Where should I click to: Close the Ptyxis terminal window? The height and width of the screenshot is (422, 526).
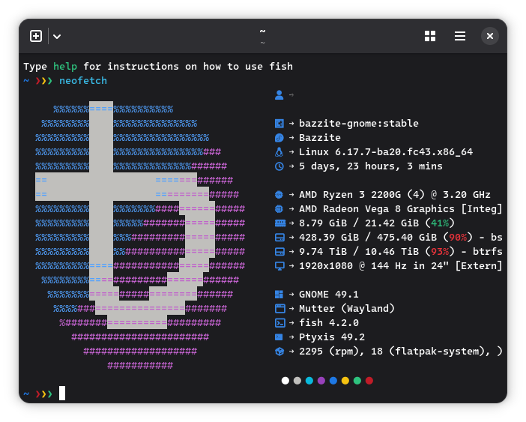(x=490, y=36)
